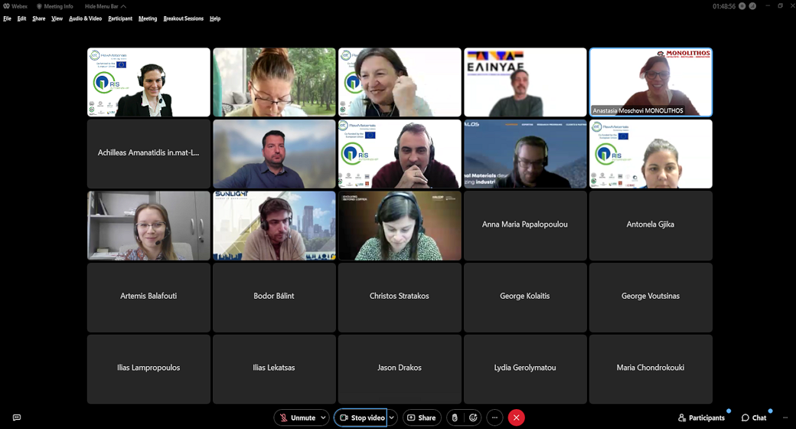This screenshot has height=429, width=796.
Task: Open the Breakout Sessions menu
Action: [184, 18]
